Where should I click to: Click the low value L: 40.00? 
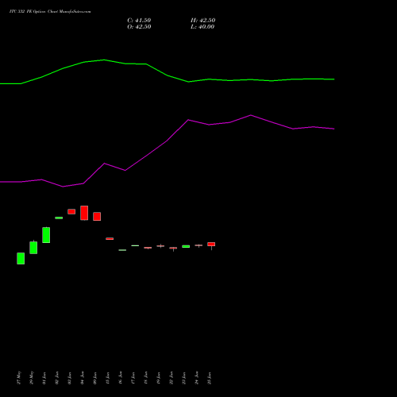[x=202, y=27]
